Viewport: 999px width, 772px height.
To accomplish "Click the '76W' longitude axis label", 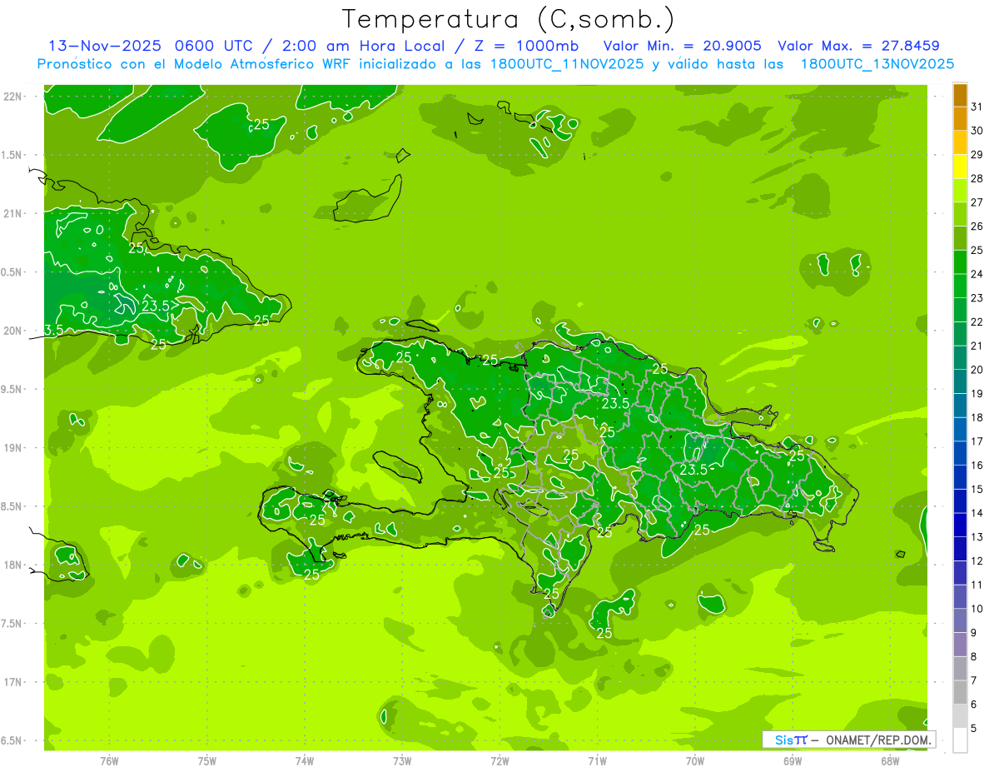I will pos(109,761).
